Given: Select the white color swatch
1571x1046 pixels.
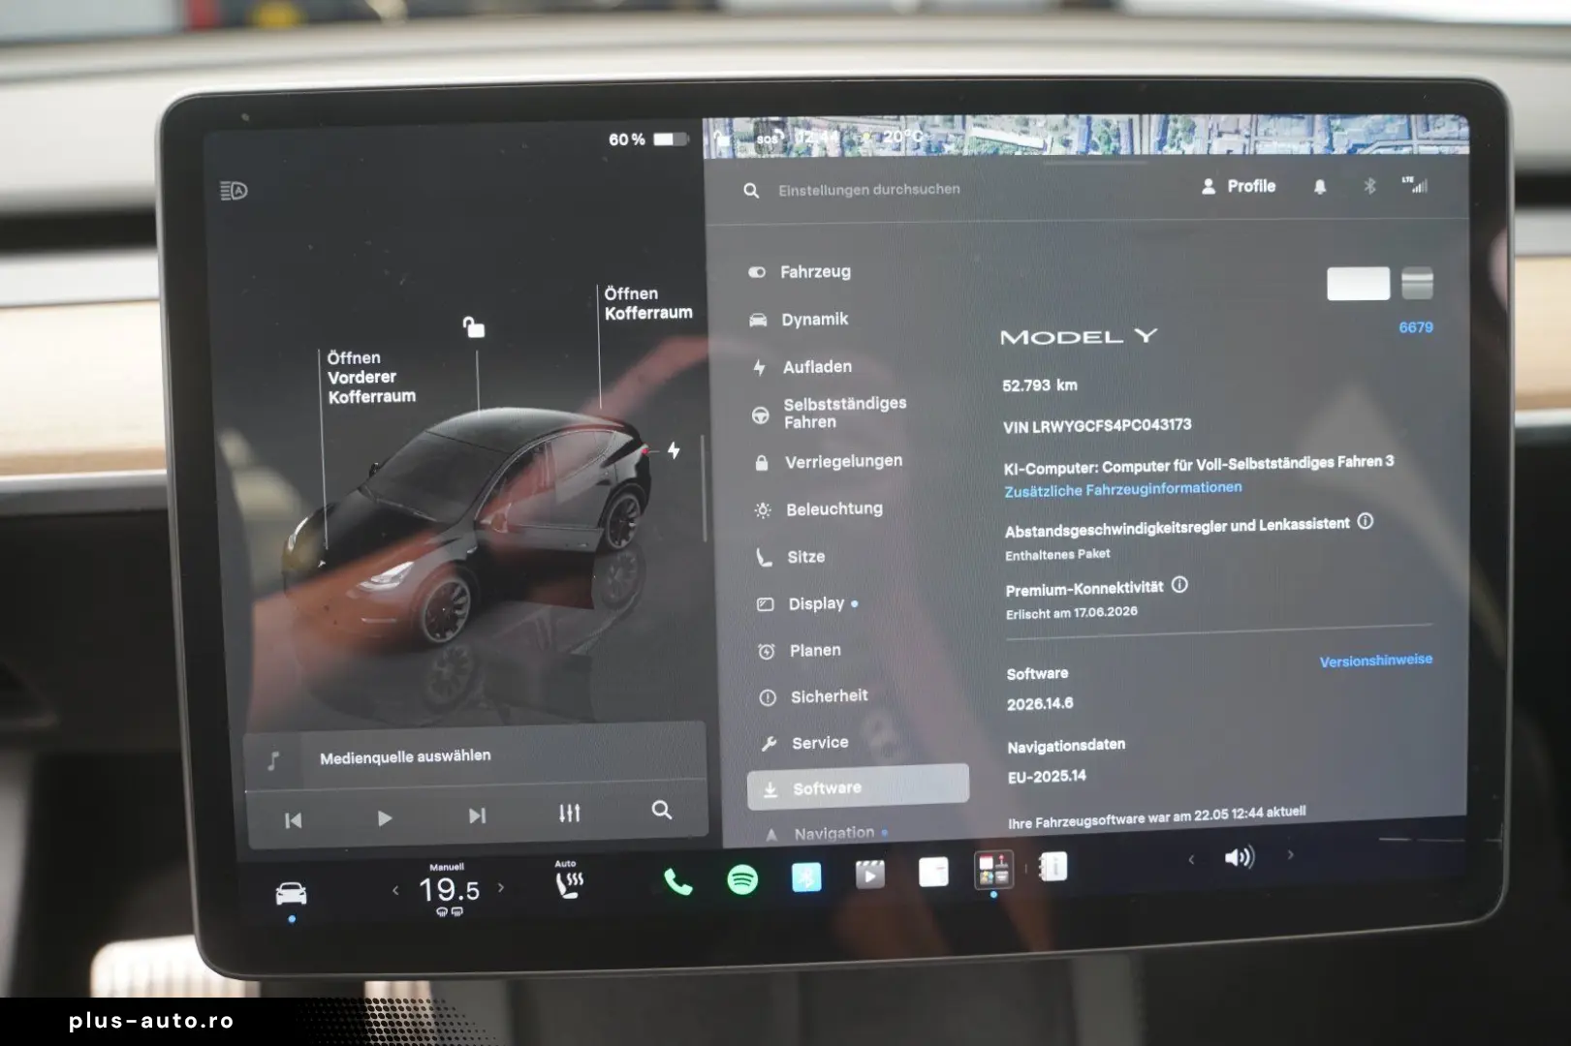Looking at the screenshot, I should point(1358,284).
